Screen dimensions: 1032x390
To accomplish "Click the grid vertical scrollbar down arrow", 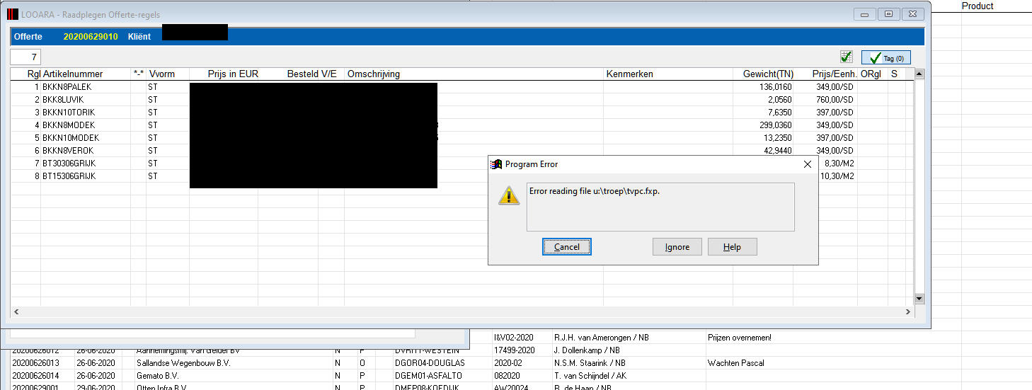I will tap(919, 299).
